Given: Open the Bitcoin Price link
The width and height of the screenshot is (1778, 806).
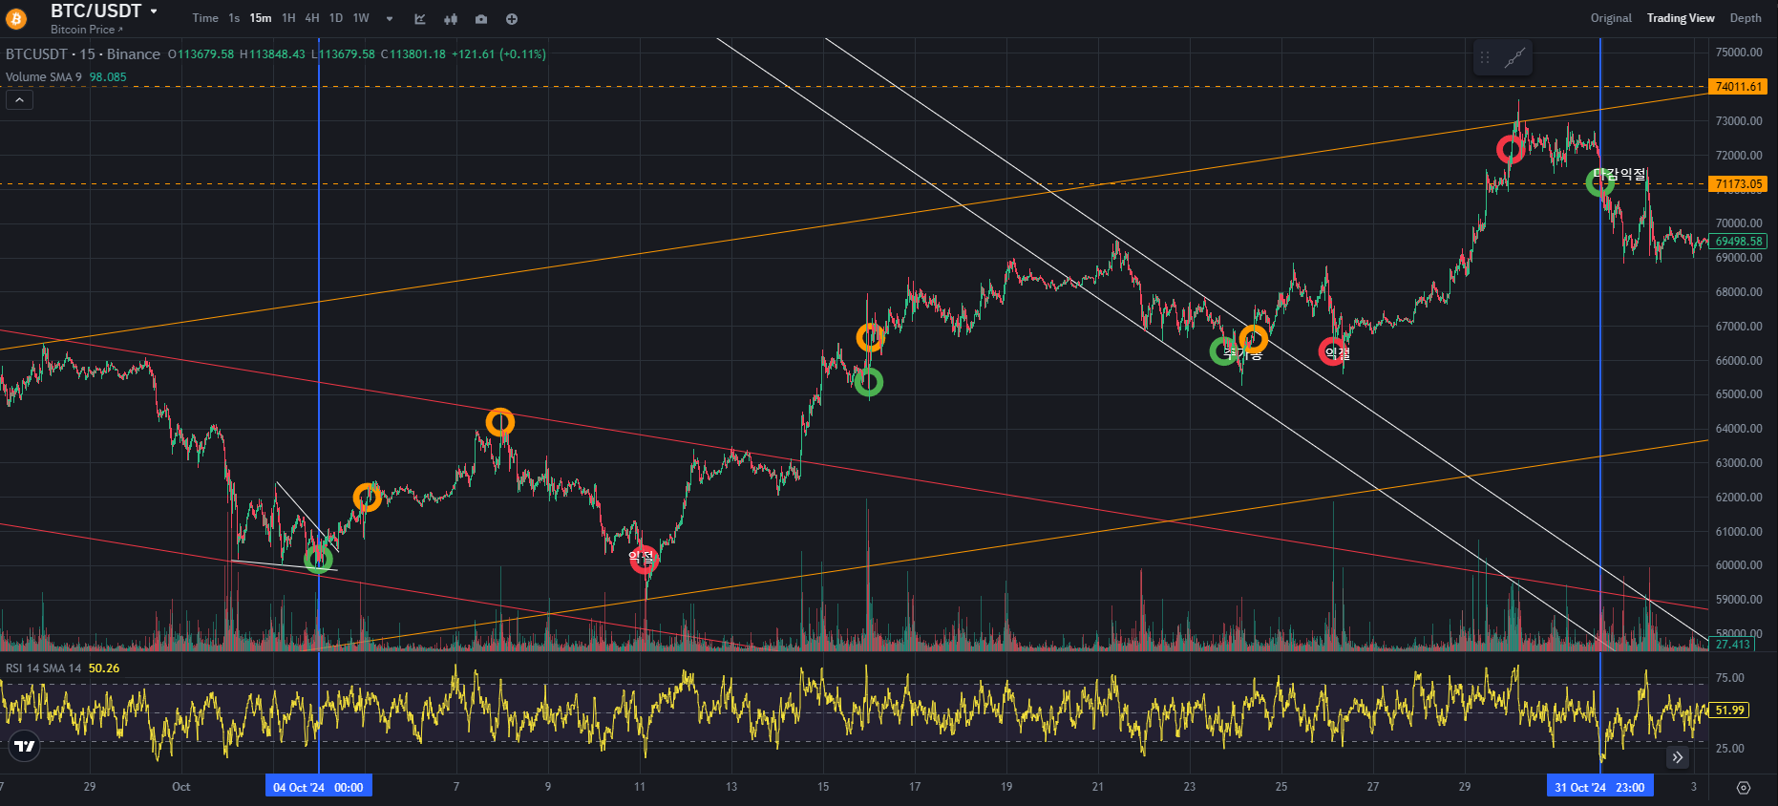Looking at the screenshot, I should tap(87, 30).
